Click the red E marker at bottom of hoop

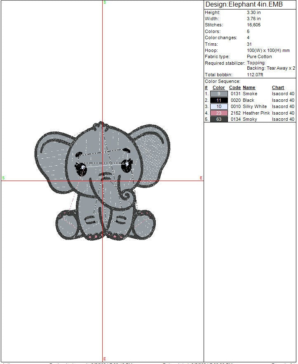click(104, 359)
